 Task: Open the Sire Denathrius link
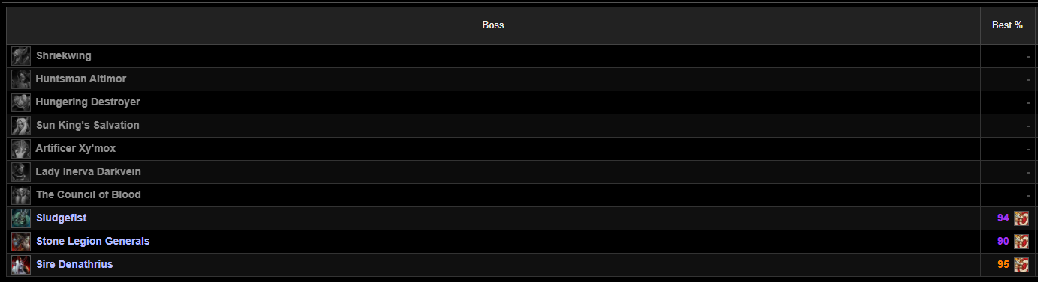pyautogui.click(x=74, y=265)
